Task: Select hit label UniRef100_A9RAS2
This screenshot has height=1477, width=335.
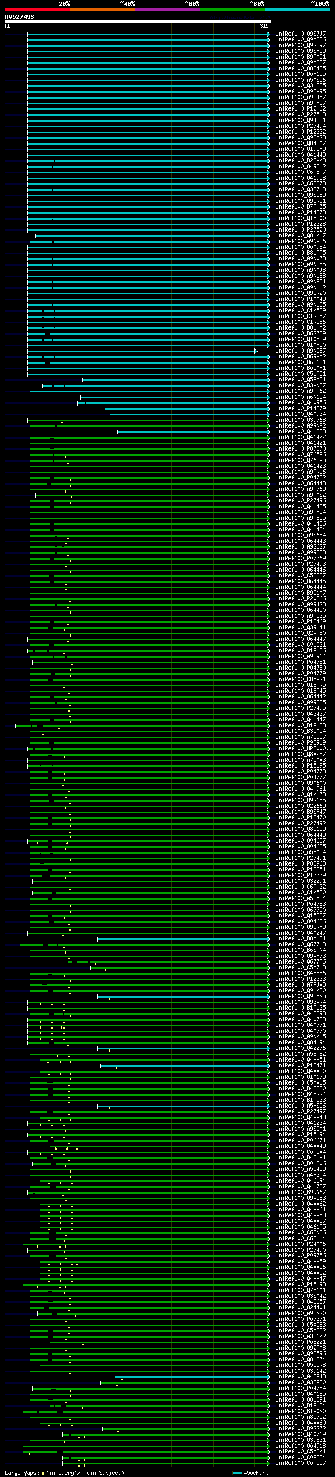Action: 300,495
